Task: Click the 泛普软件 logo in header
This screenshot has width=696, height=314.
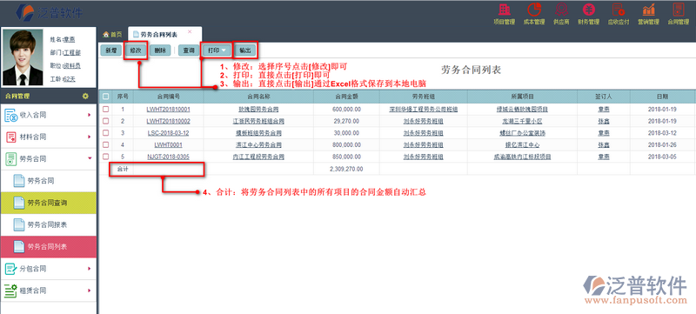Action: [x=49, y=12]
